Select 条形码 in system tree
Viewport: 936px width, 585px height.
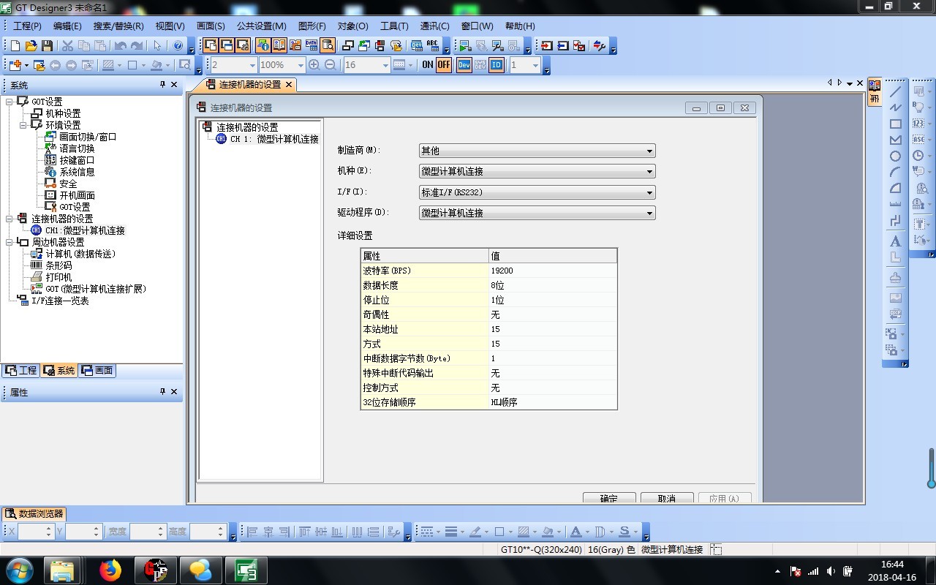(x=58, y=265)
